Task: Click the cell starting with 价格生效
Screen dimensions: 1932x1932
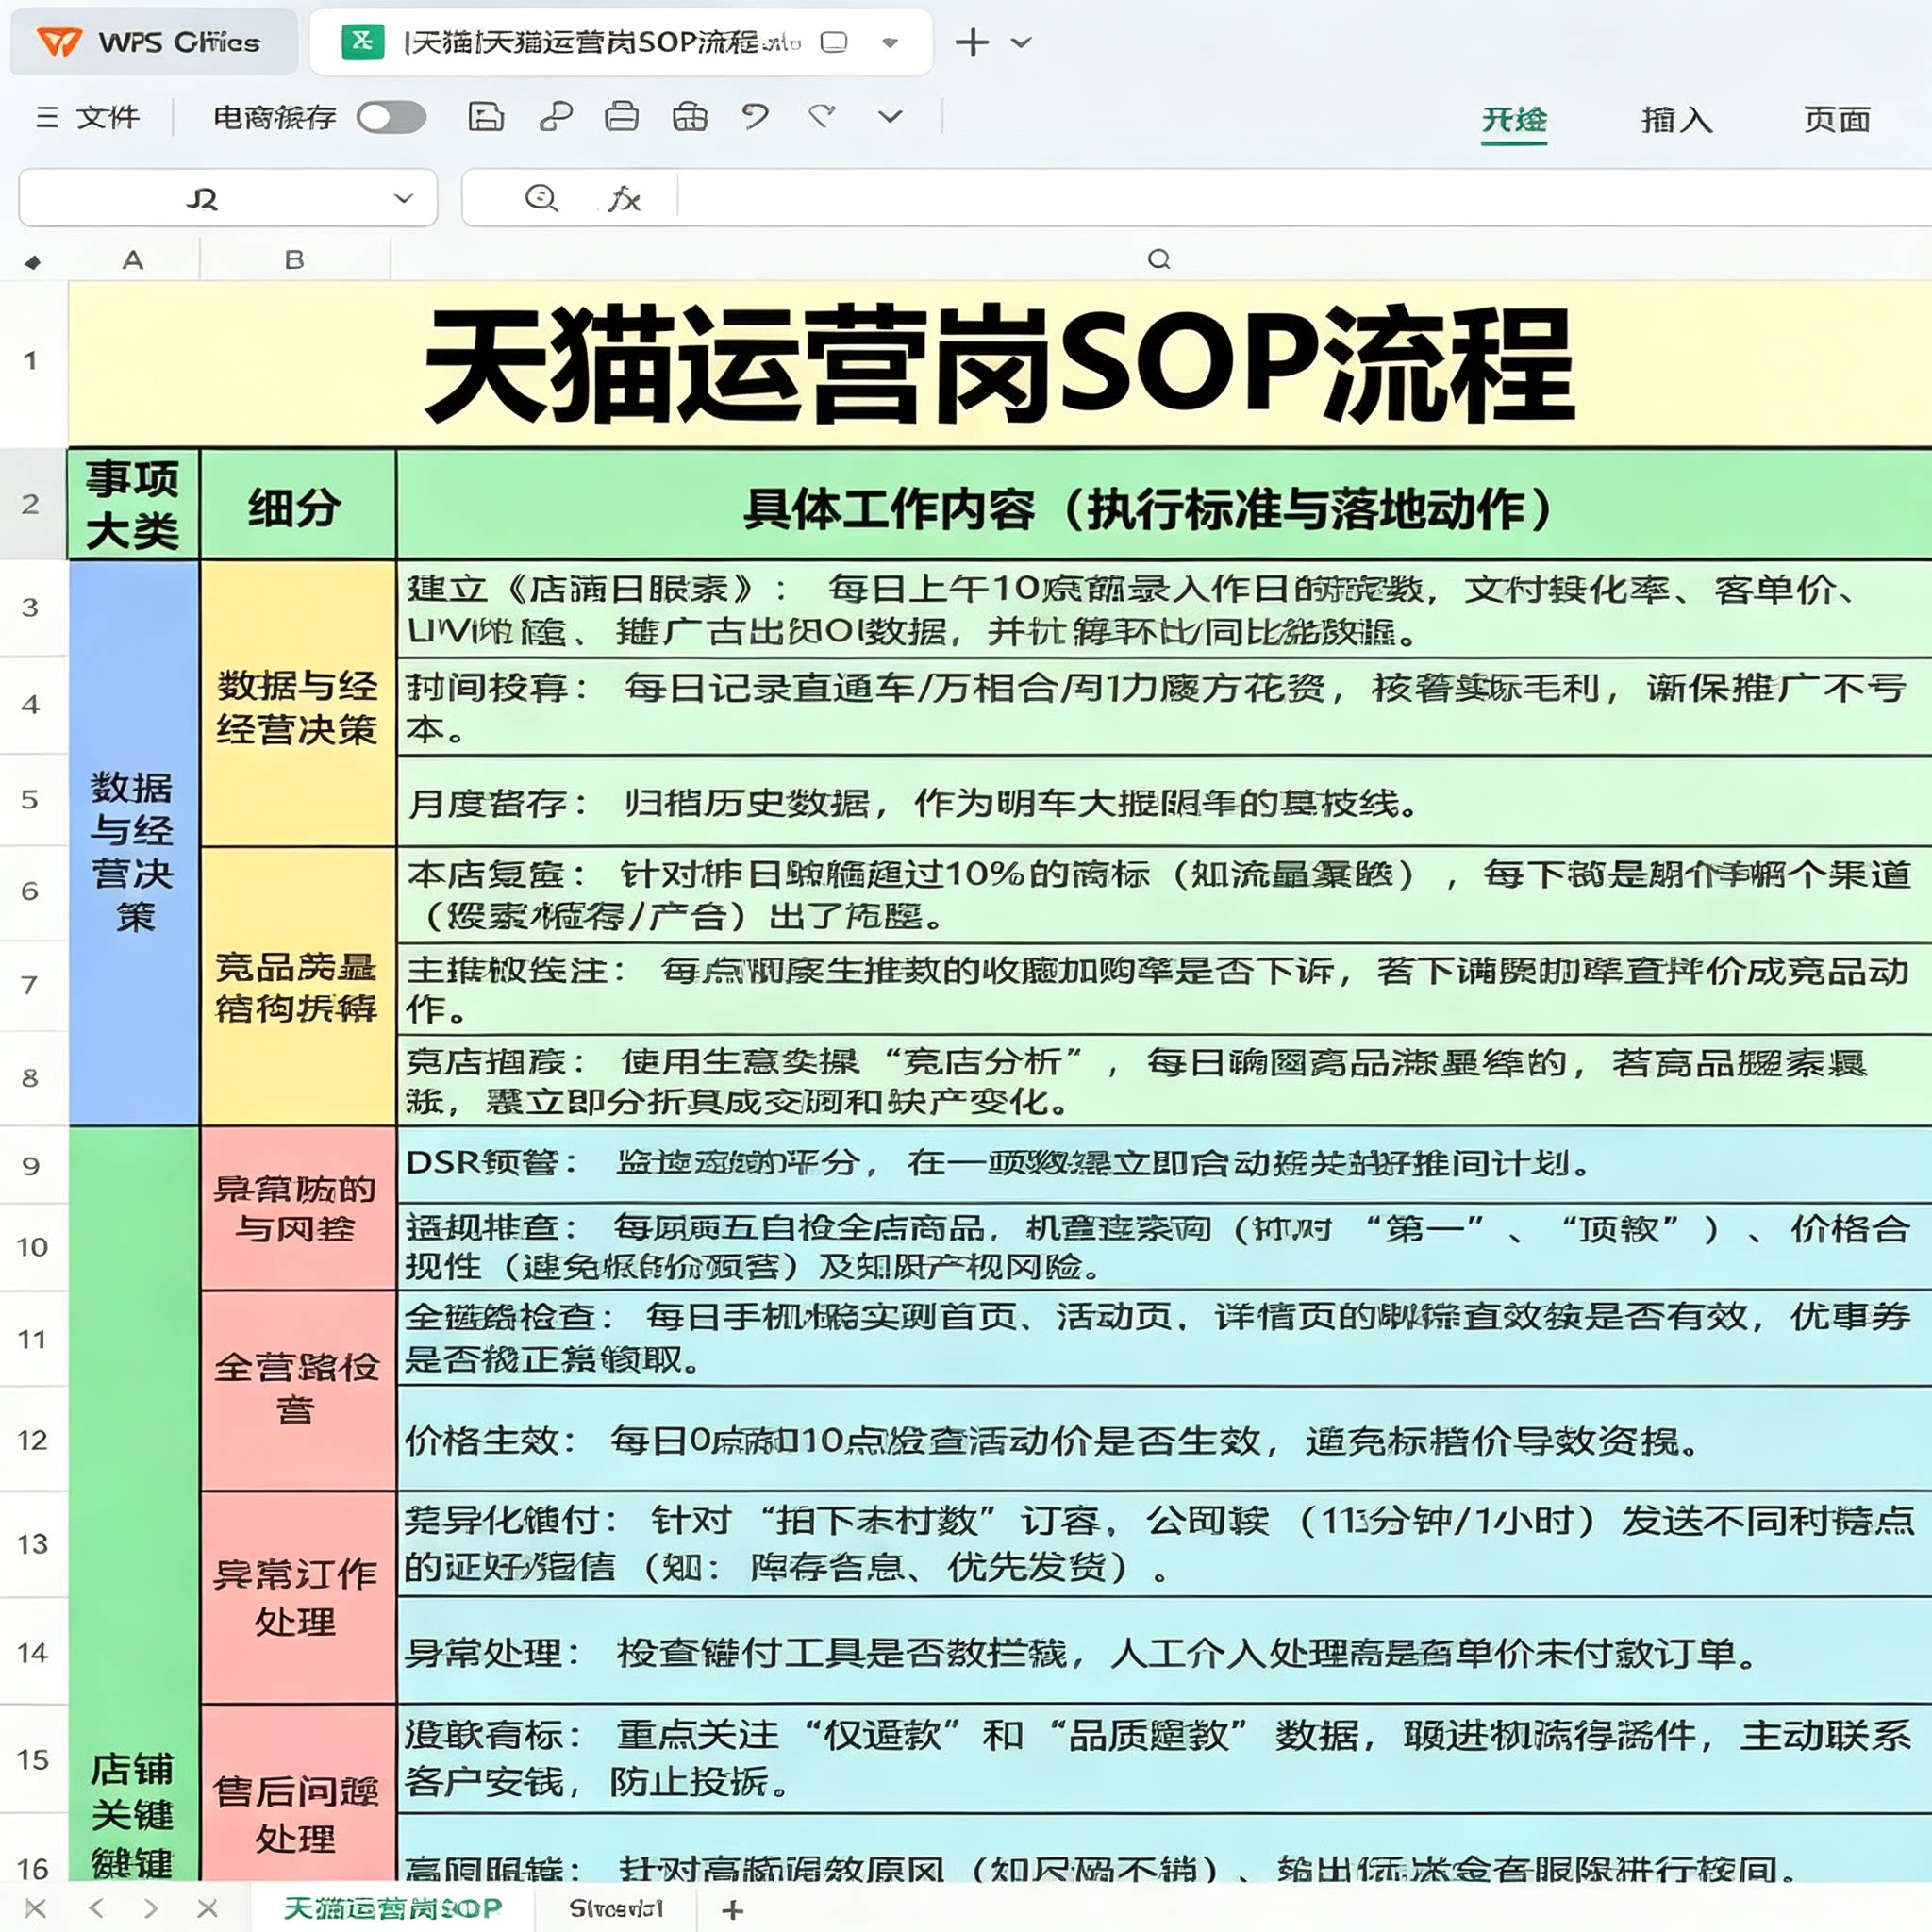Action: pyautogui.click(x=1164, y=1439)
